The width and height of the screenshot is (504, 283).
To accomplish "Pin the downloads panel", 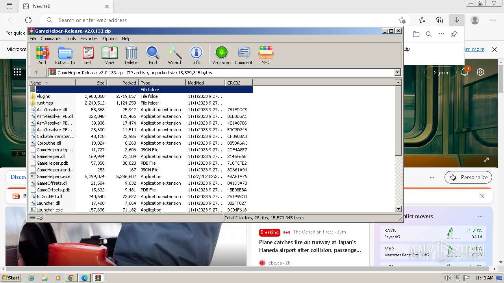I will [x=454, y=34].
